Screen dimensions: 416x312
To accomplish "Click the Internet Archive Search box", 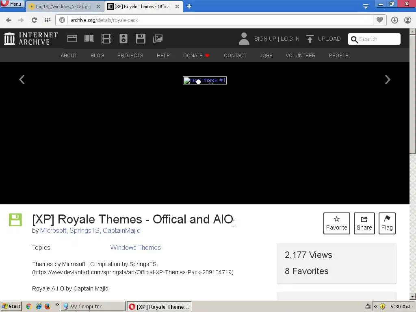I will tap(374, 39).
